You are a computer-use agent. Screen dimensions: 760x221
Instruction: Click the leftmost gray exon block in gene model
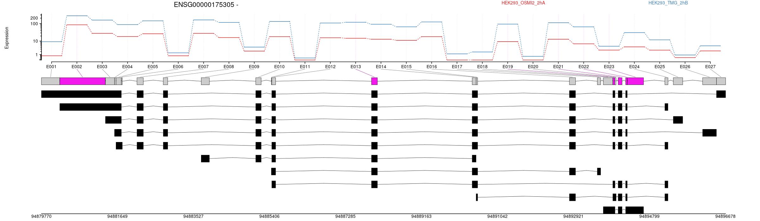(51, 81)
